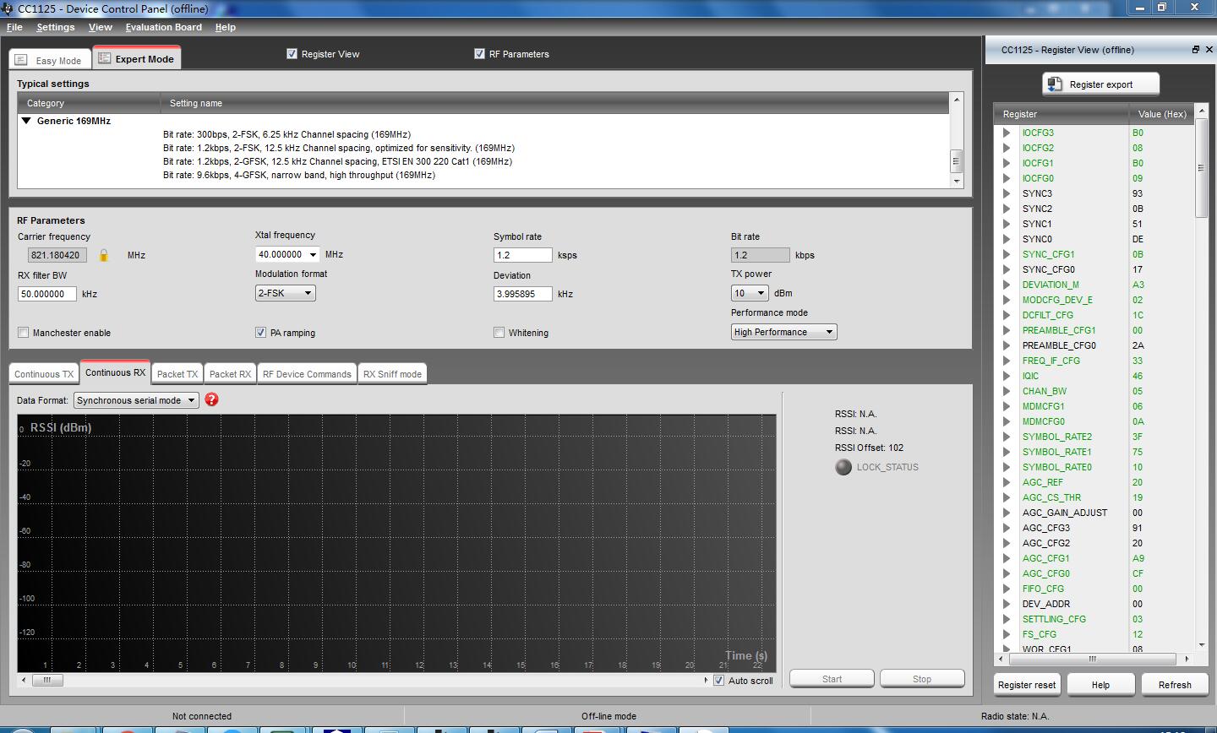
Task: Expand the AGC_REF register row
Action: [x=1007, y=482]
